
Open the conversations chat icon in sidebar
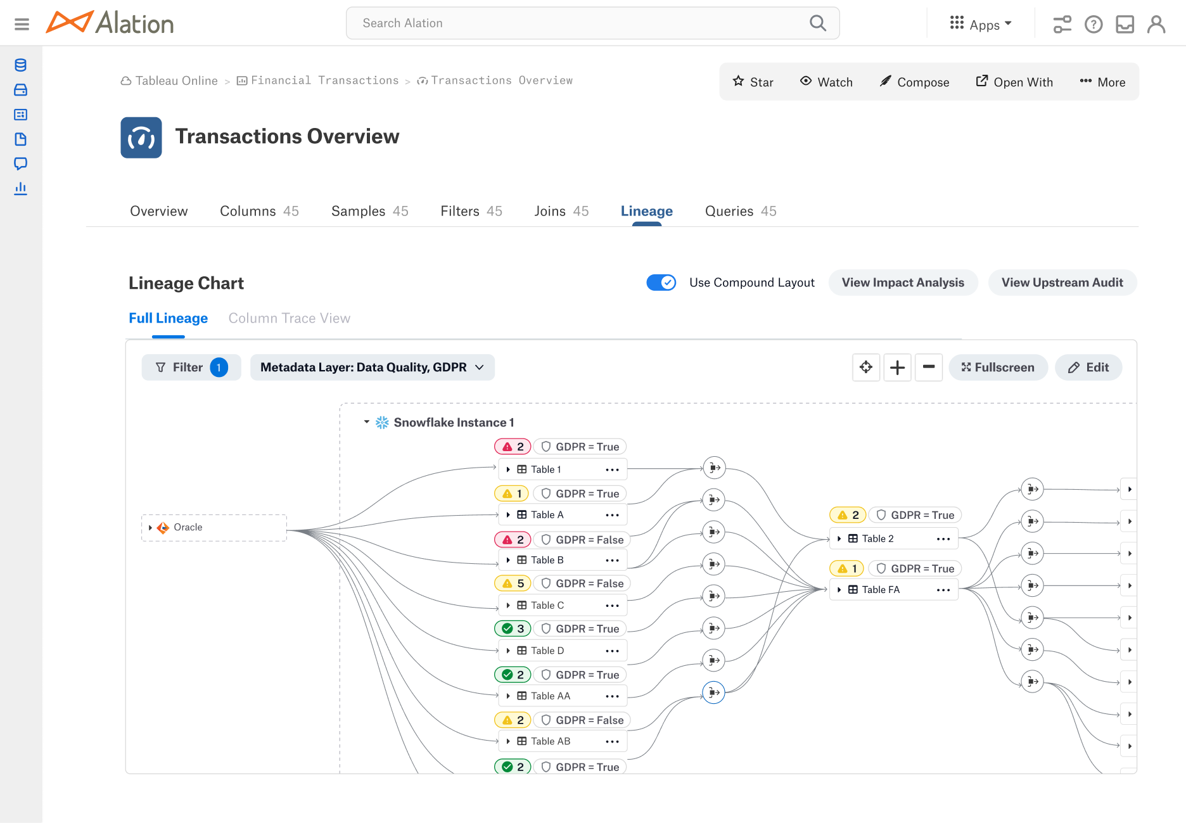[x=20, y=164]
